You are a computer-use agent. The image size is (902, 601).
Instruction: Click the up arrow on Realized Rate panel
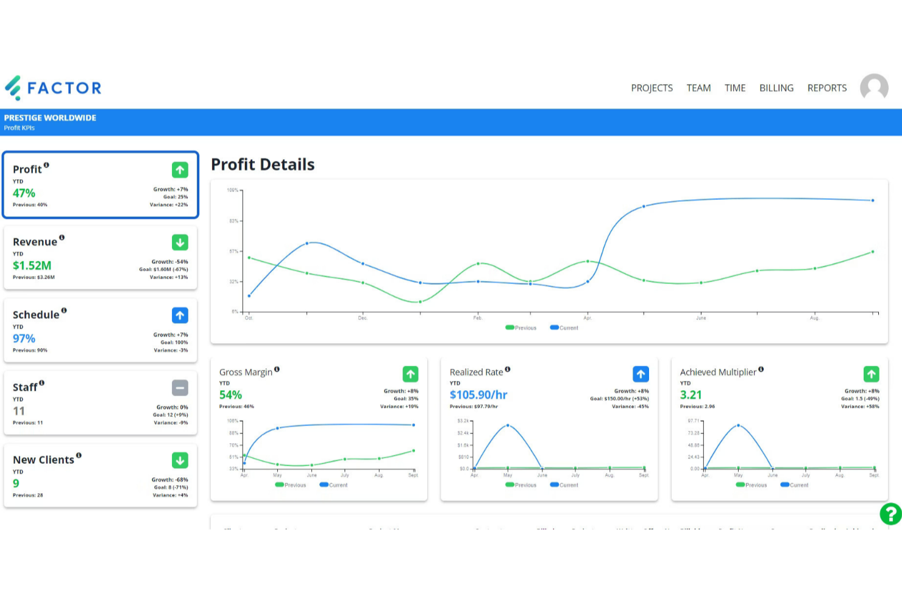(640, 374)
